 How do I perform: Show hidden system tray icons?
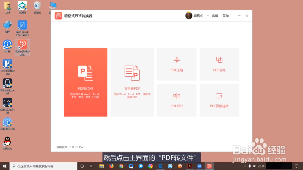pos(245,166)
